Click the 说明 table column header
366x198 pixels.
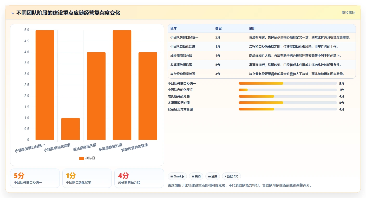coord(252,29)
